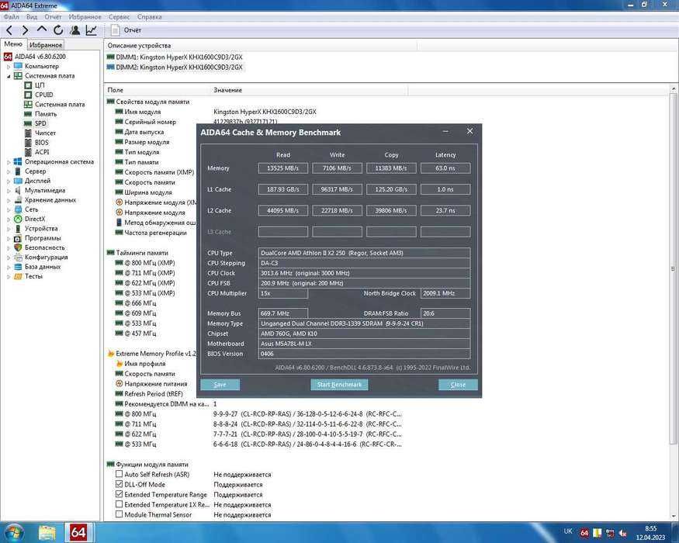679x543 pixels.
Task: Open the Вид menu
Action: [32, 17]
